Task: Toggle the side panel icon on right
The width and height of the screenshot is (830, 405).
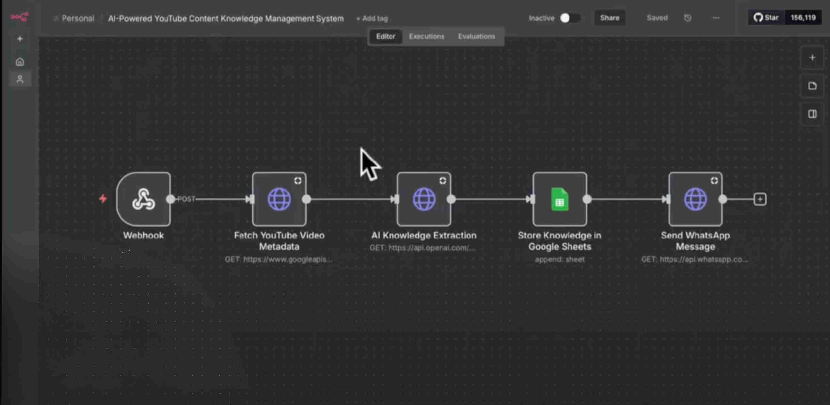Action: pyautogui.click(x=812, y=114)
